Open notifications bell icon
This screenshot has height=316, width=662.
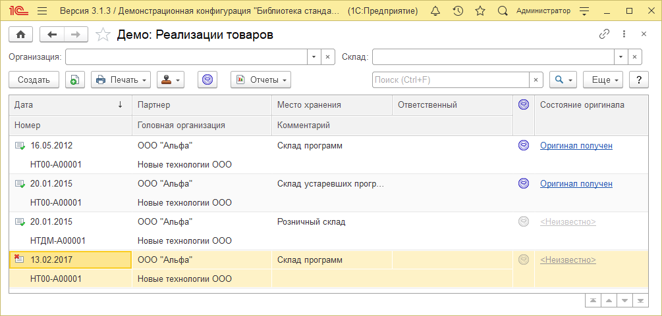click(x=435, y=11)
